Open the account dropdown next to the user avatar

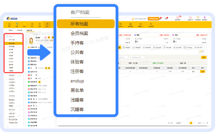pyautogui.click(x=147, y=19)
